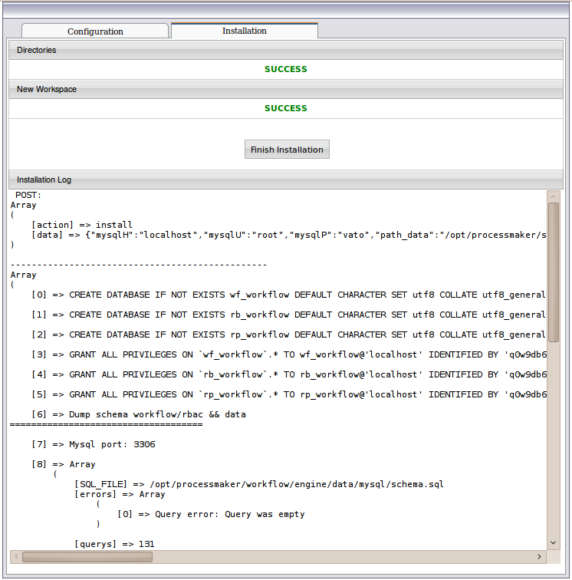Click the horizontal scrollbar left arrow
Viewport: 572px width, 580px height.
click(16, 556)
